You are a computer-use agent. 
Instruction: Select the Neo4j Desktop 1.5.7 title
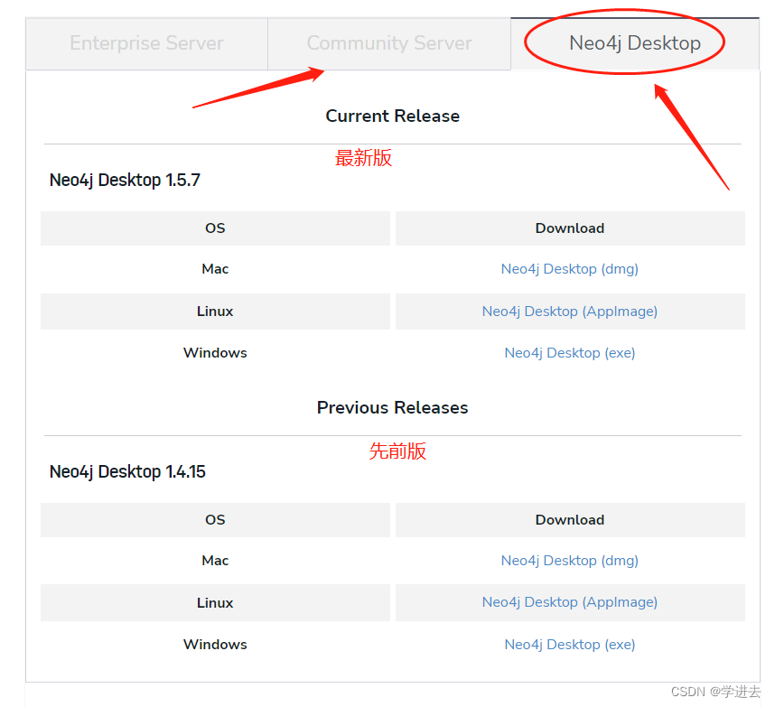click(125, 180)
